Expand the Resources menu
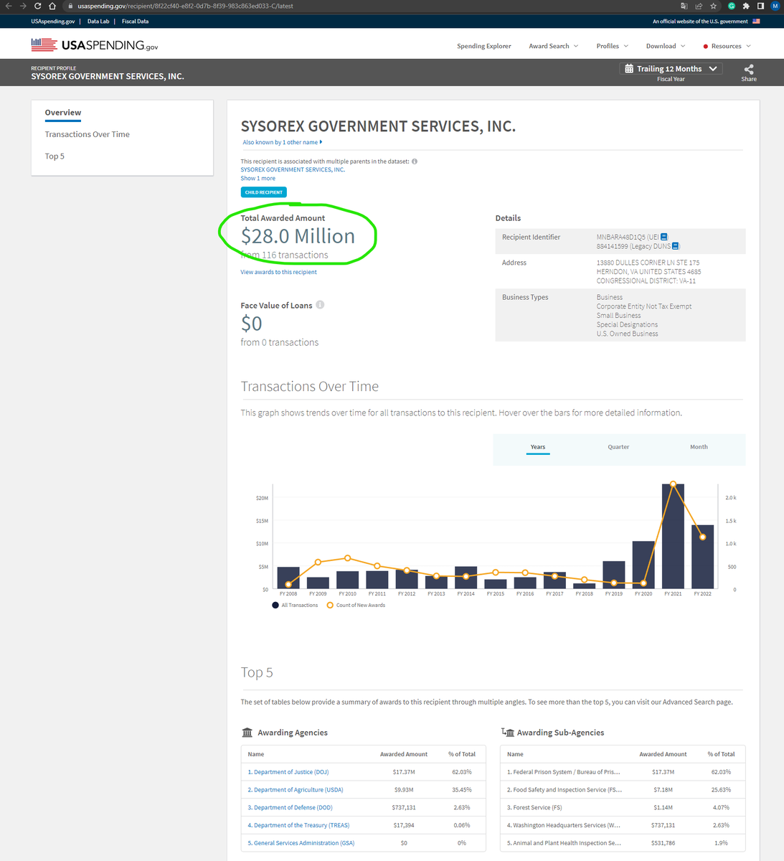Viewport: 784px width, 861px height. (727, 46)
